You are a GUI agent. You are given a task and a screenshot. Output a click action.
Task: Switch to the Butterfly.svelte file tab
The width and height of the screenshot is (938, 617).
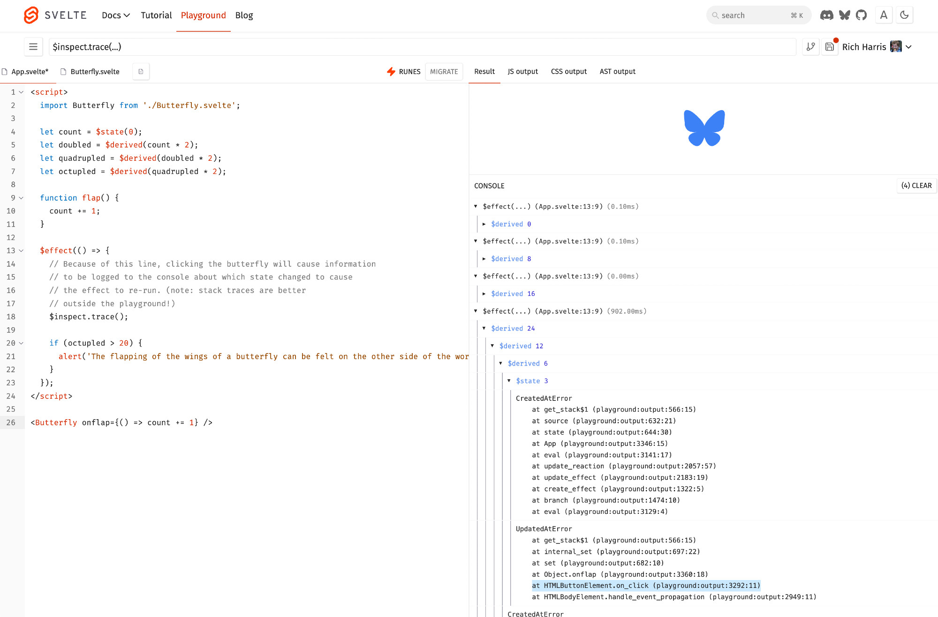coord(90,72)
